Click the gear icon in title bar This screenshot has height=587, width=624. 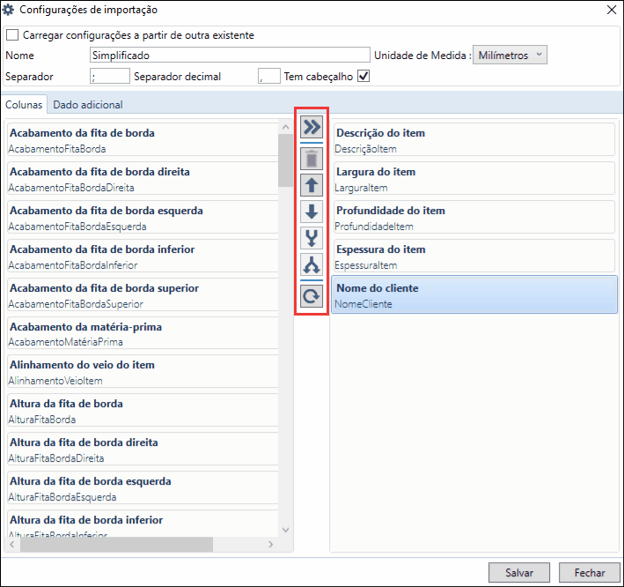[x=8, y=10]
